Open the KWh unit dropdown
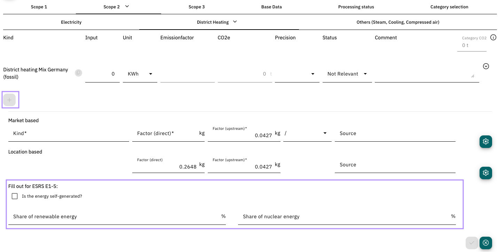 point(140,74)
